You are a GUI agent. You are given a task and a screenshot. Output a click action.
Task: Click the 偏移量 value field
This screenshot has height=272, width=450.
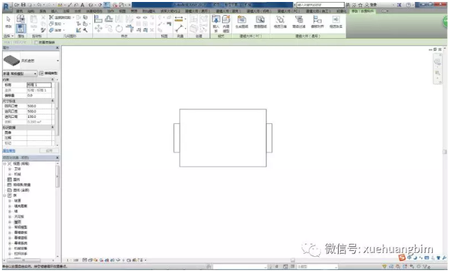39,95
